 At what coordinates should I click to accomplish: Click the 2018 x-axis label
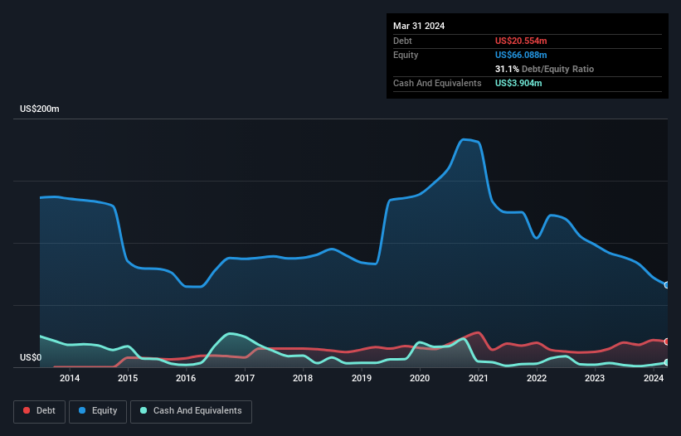point(303,378)
